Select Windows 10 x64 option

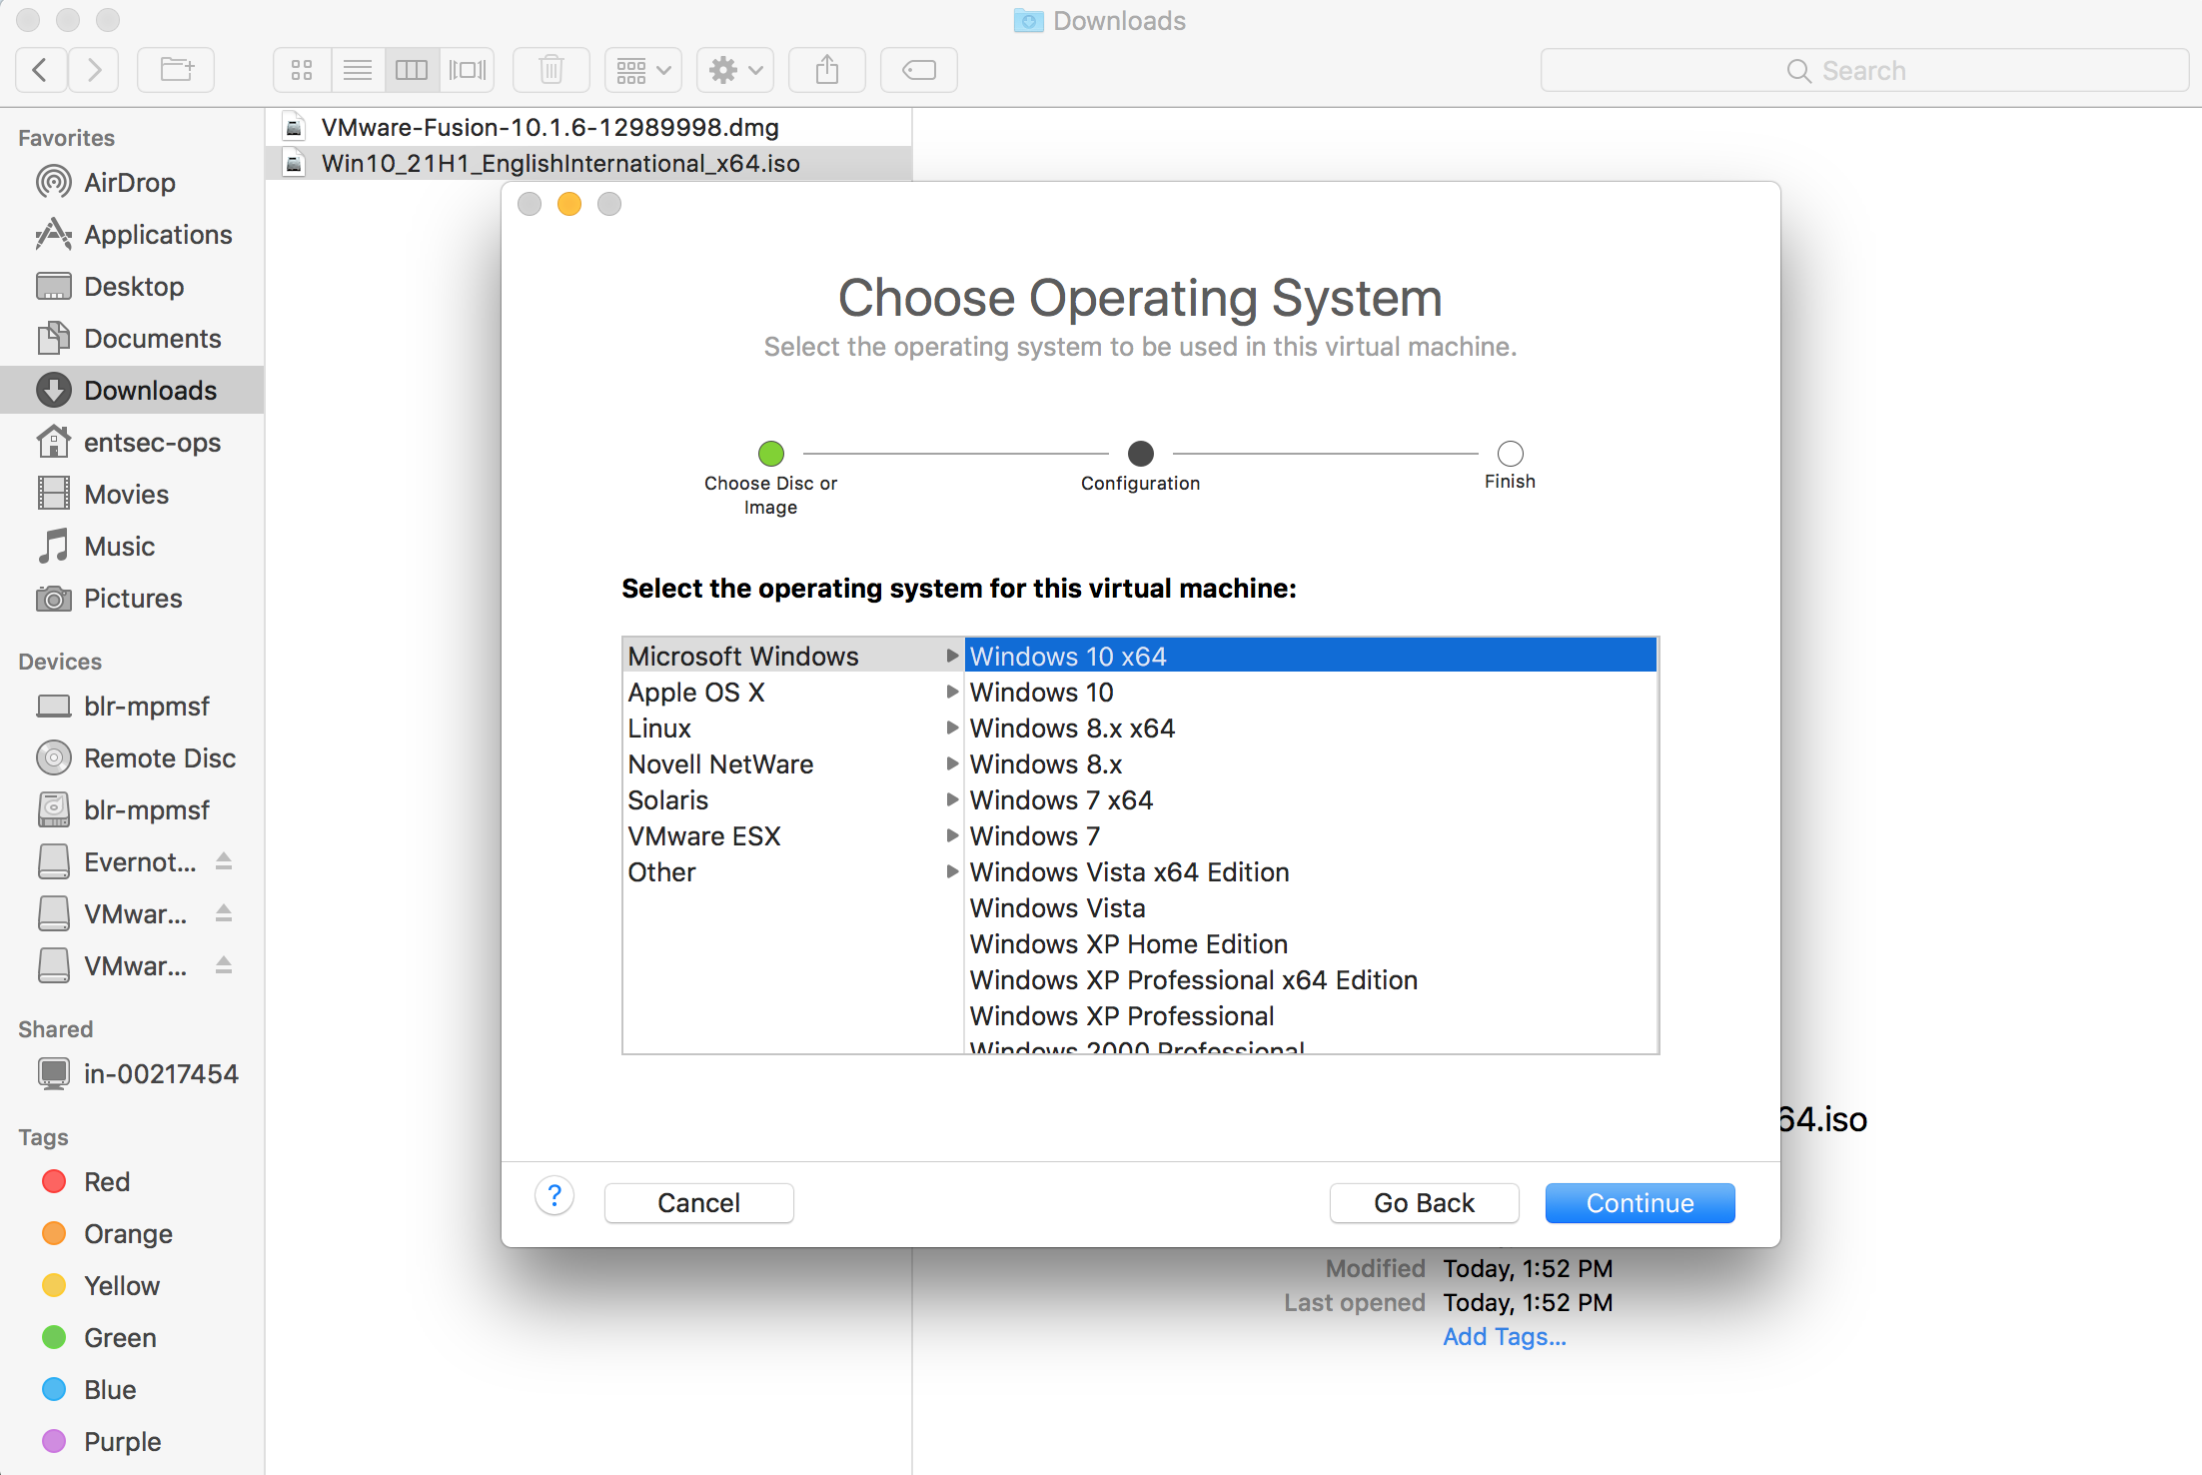(1311, 657)
